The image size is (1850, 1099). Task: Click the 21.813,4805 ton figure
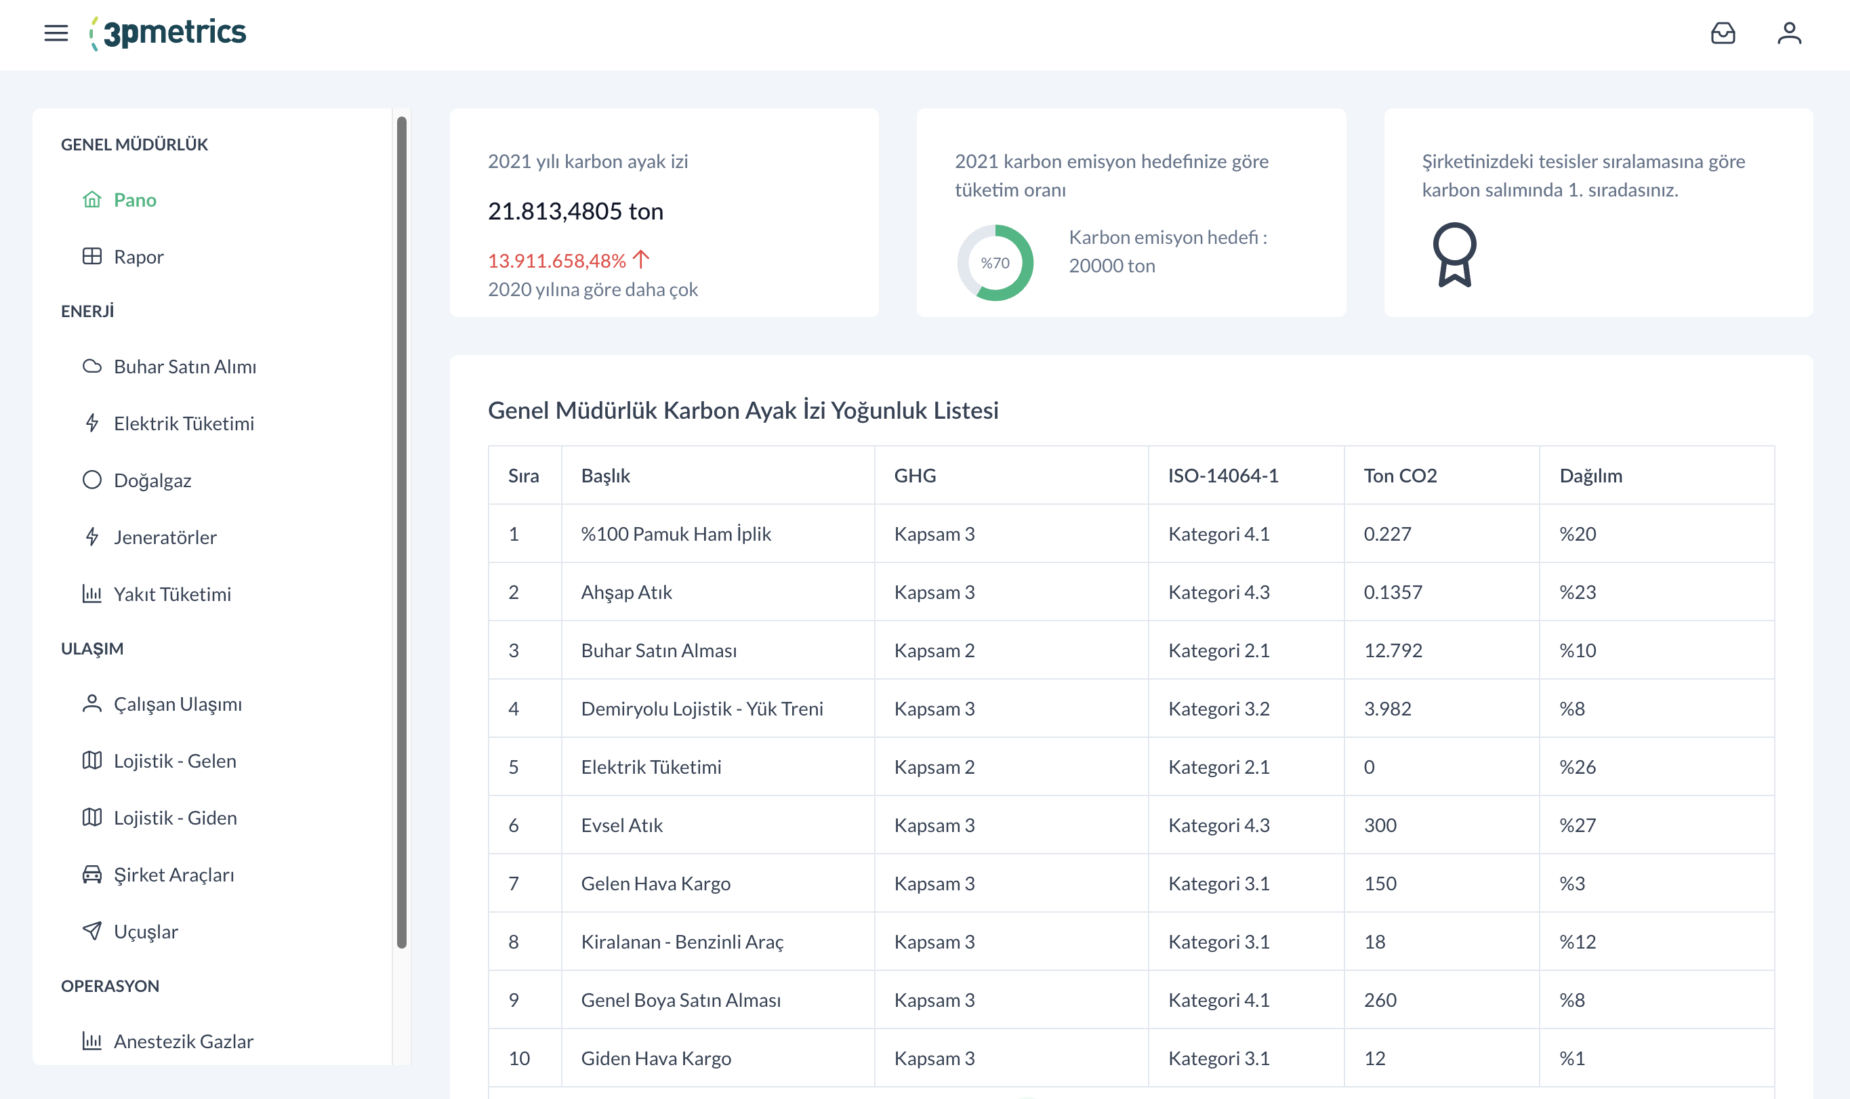coord(575,211)
